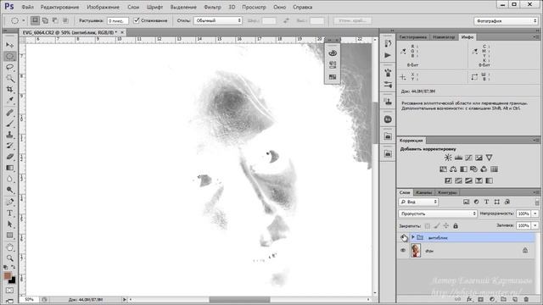Add a Color Balance adjustment
The width and height of the screenshot is (543, 305).
click(x=453, y=169)
